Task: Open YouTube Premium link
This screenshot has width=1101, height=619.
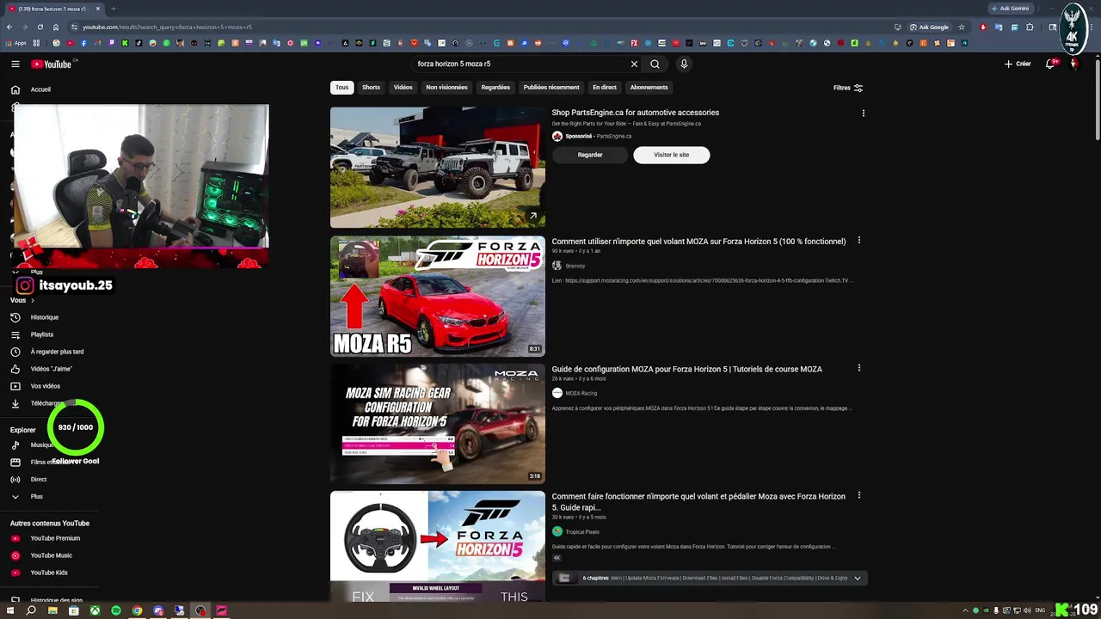Action: (55, 538)
